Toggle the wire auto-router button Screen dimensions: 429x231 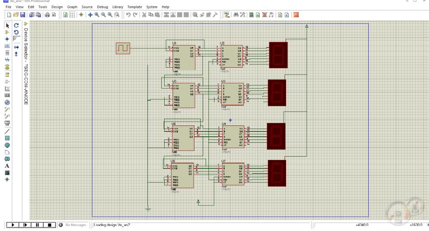(x=227, y=15)
